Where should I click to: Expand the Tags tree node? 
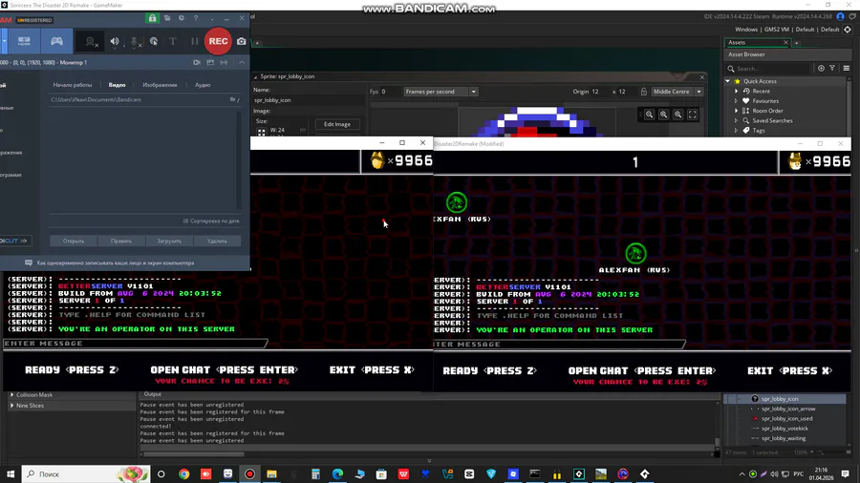click(x=737, y=131)
